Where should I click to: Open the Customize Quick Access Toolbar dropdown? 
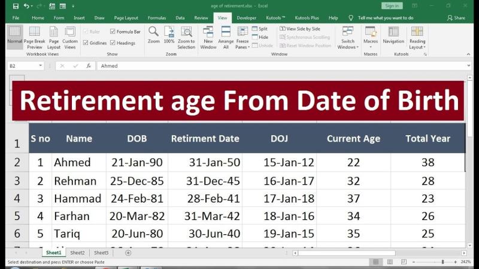click(x=73, y=6)
